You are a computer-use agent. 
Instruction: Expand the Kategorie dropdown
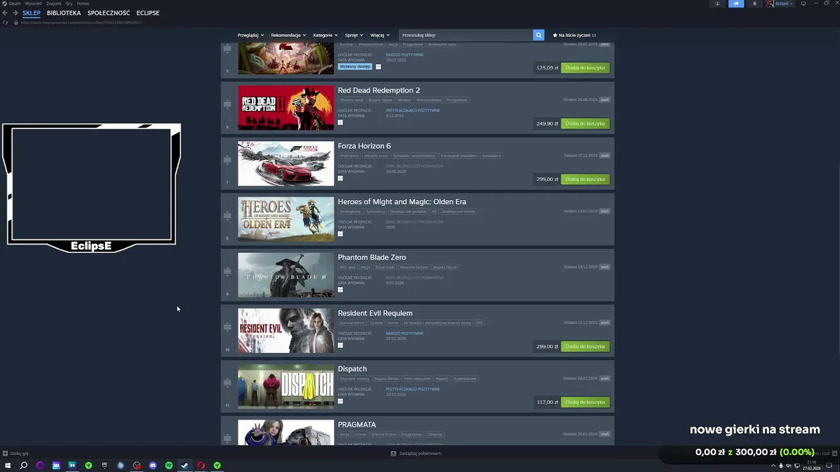pyautogui.click(x=325, y=35)
